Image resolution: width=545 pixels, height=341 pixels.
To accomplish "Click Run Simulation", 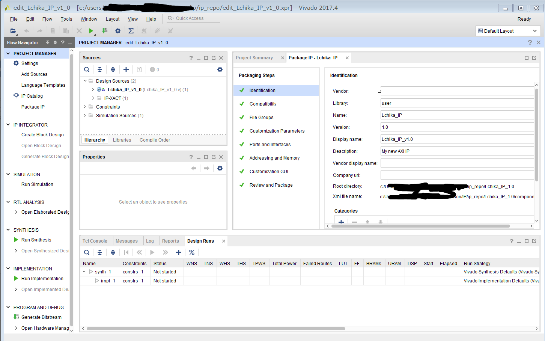I will coord(37,184).
